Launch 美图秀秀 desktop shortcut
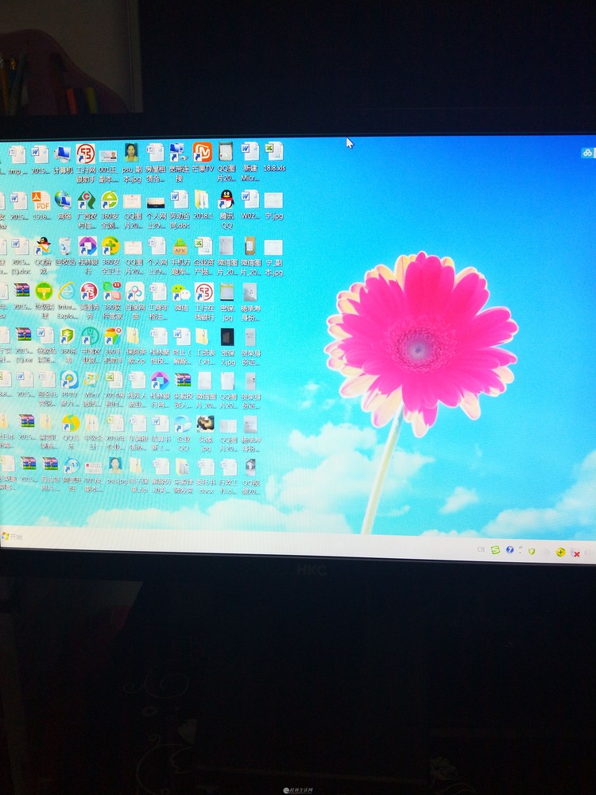 point(89,301)
